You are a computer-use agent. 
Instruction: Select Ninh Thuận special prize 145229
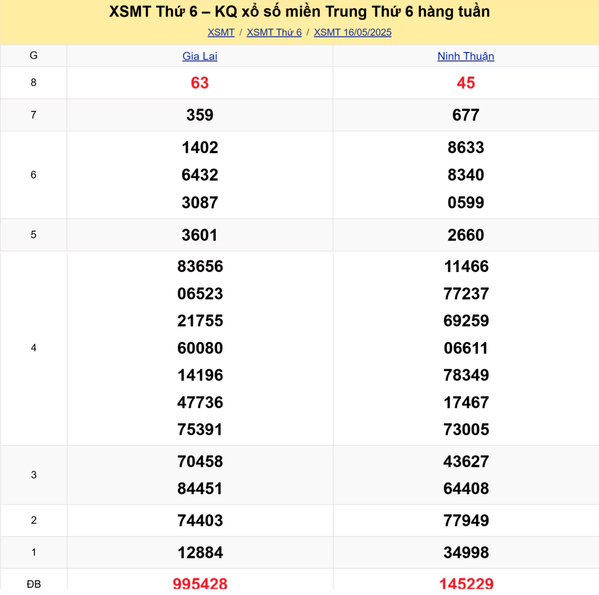[466, 584]
